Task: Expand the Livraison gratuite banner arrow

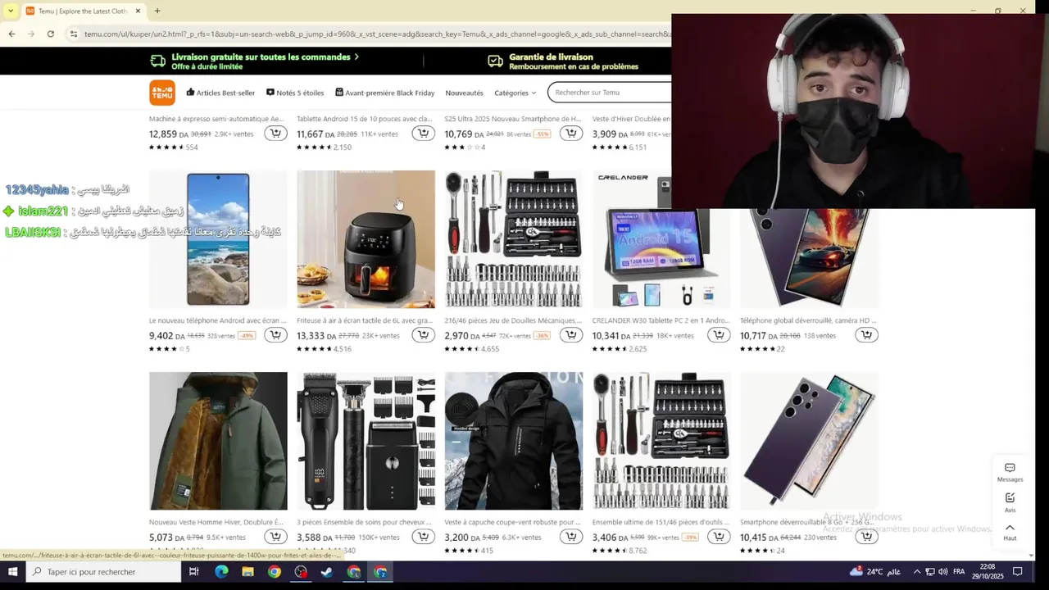Action: point(356,57)
